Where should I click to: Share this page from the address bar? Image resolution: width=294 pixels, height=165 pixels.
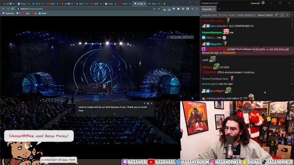154,9
